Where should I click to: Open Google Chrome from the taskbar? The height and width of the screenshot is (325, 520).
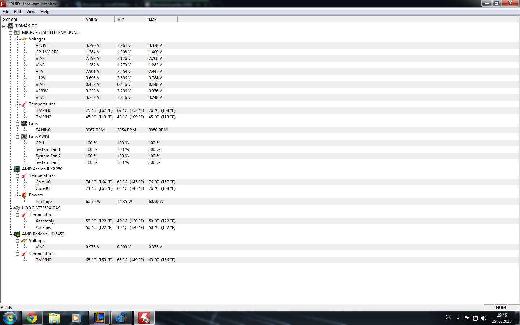point(32,318)
